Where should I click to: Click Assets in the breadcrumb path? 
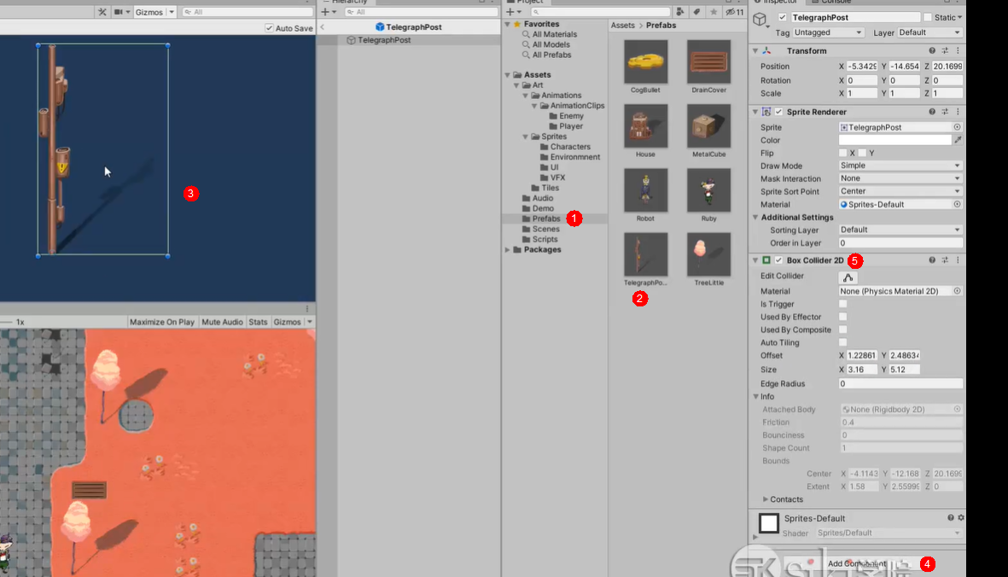[622, 25]
